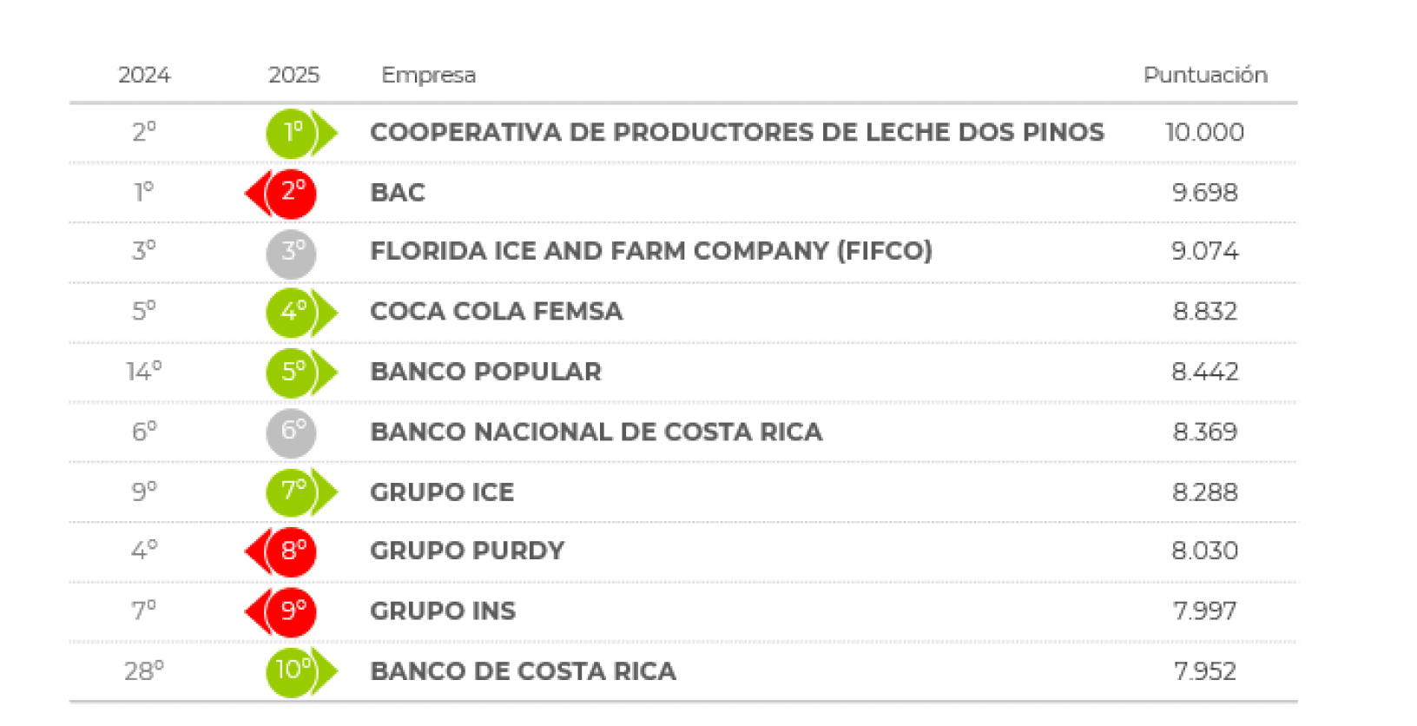
Task: Click the red 2º rank badge
Action: (x=292, y=193)
